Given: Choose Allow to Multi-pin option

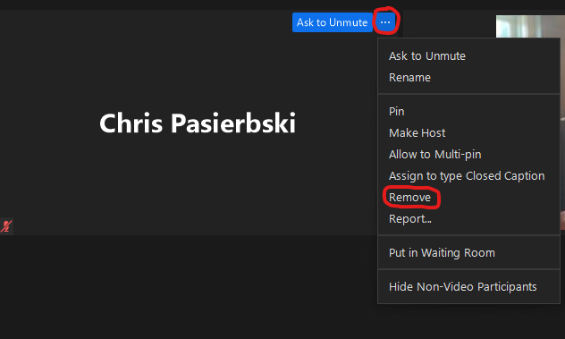Looking at the screenshot, I should click(434, 155).
